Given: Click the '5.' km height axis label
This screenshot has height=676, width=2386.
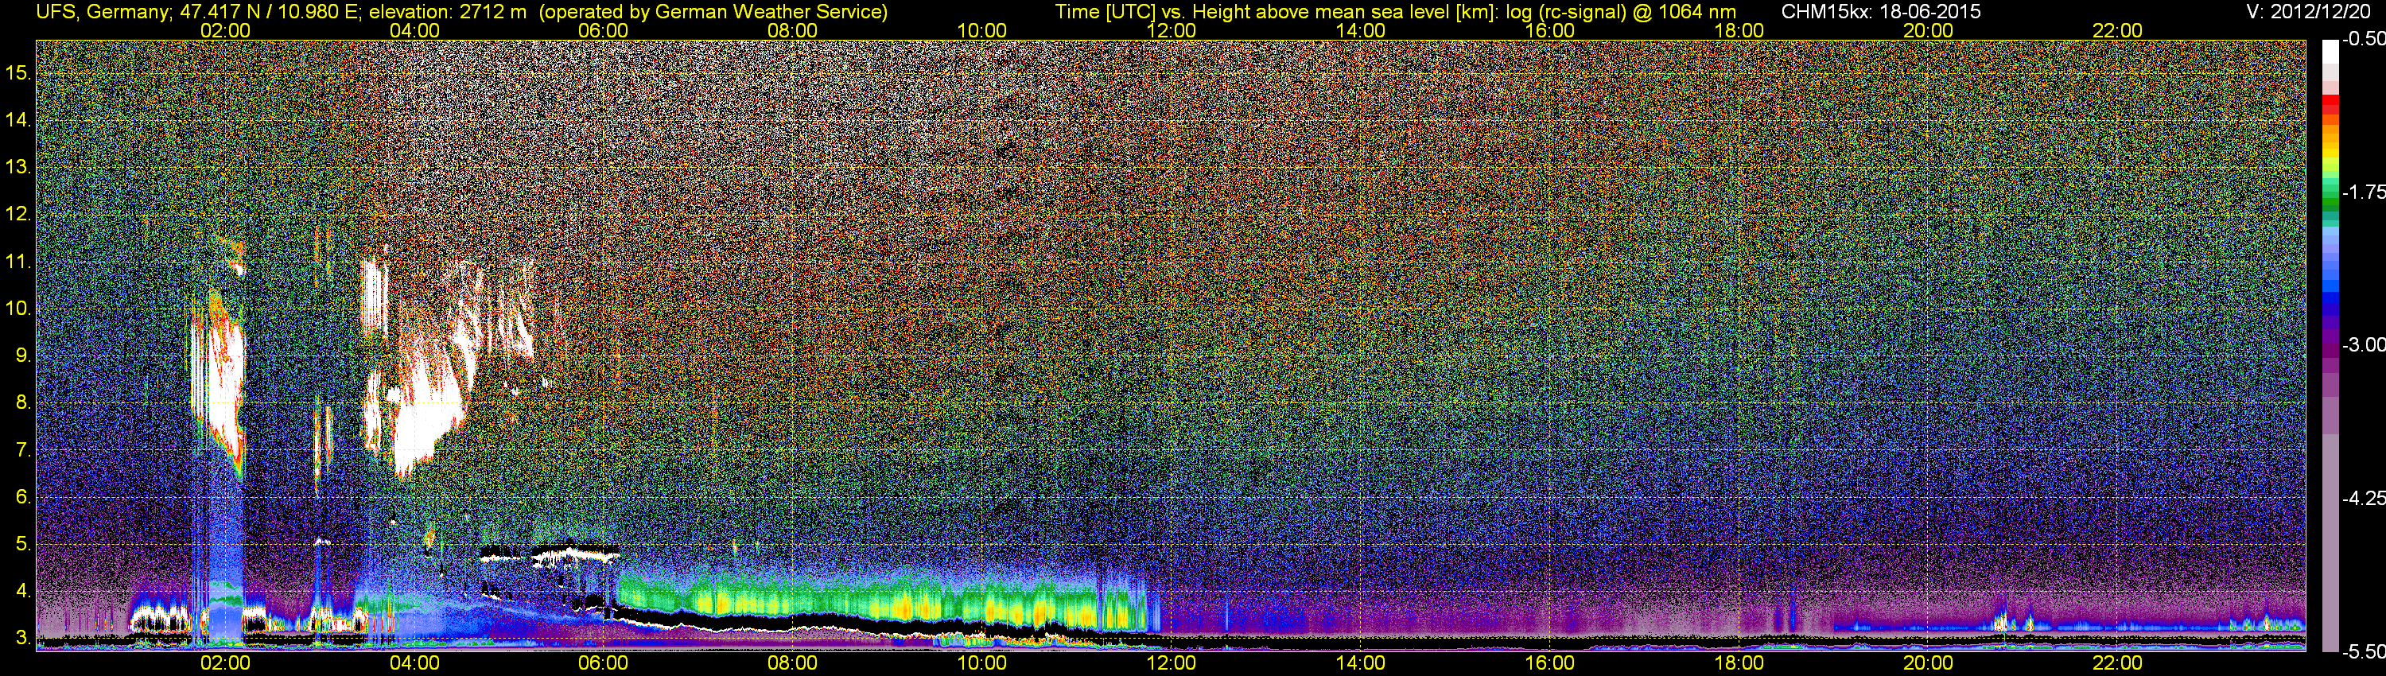Looking at the screenshot, I should point(24,543).
